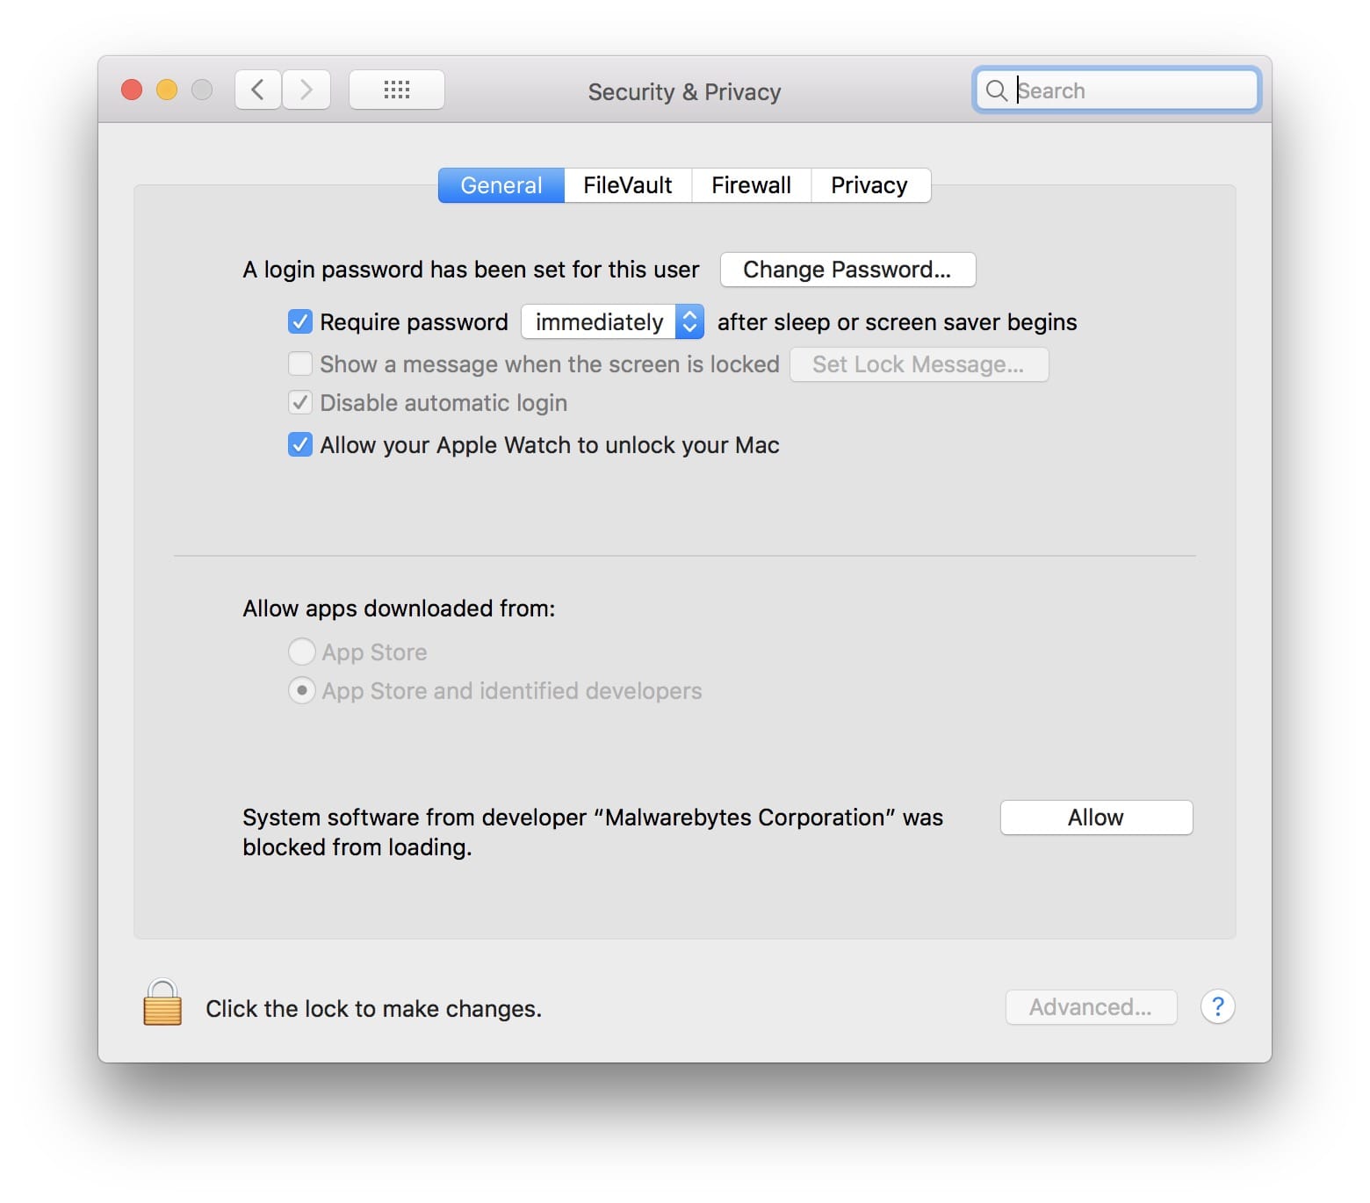The image size is (1370, 1203).
Task: Open Show All preferences grid view
Action: coord(396,89)
